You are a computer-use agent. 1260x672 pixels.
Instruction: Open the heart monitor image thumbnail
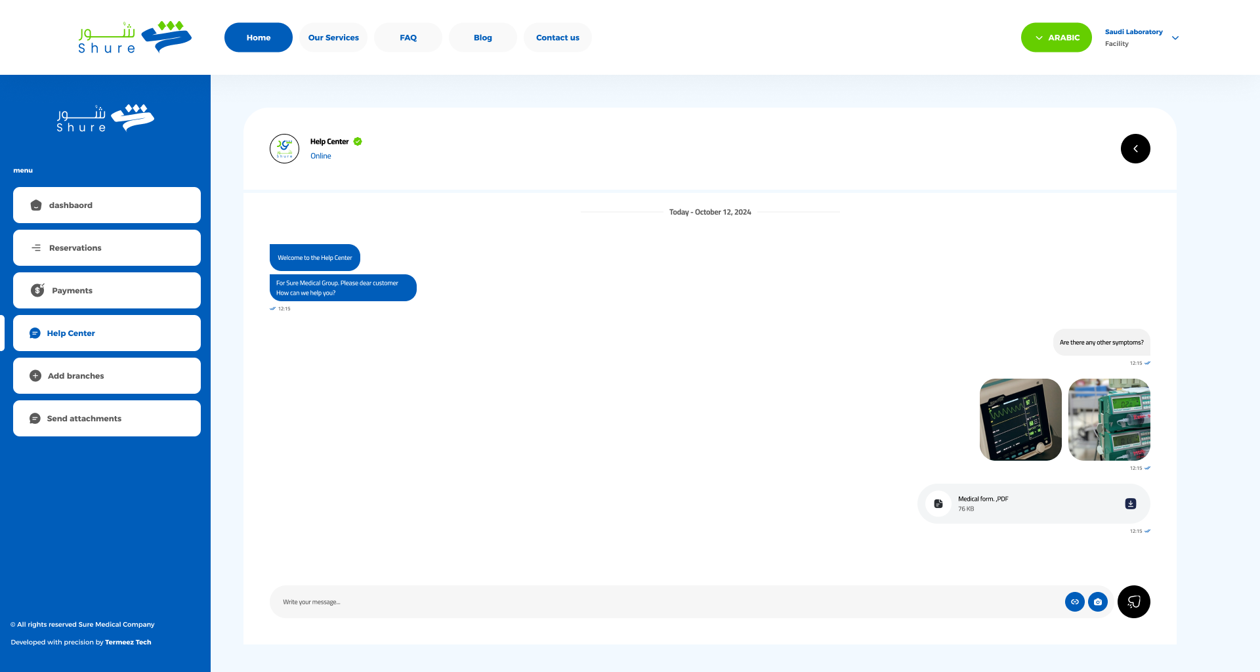[x=1020, y=420]
